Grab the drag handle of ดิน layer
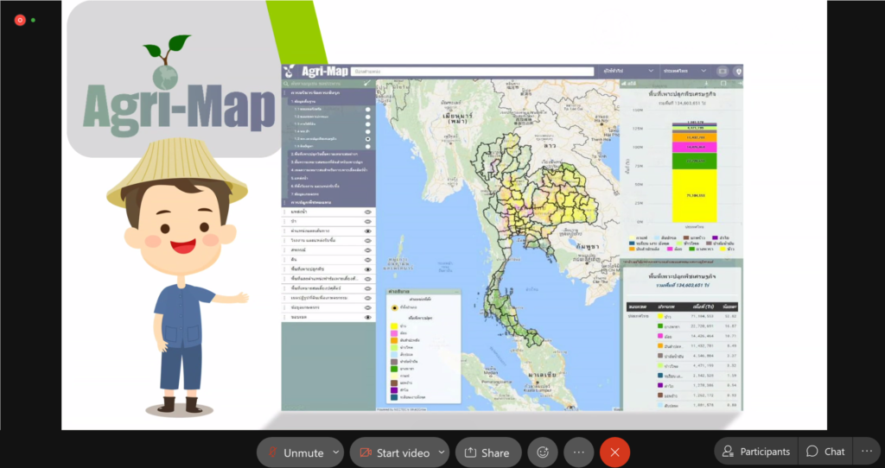This screenshot has height=468, width=885. 284,259
